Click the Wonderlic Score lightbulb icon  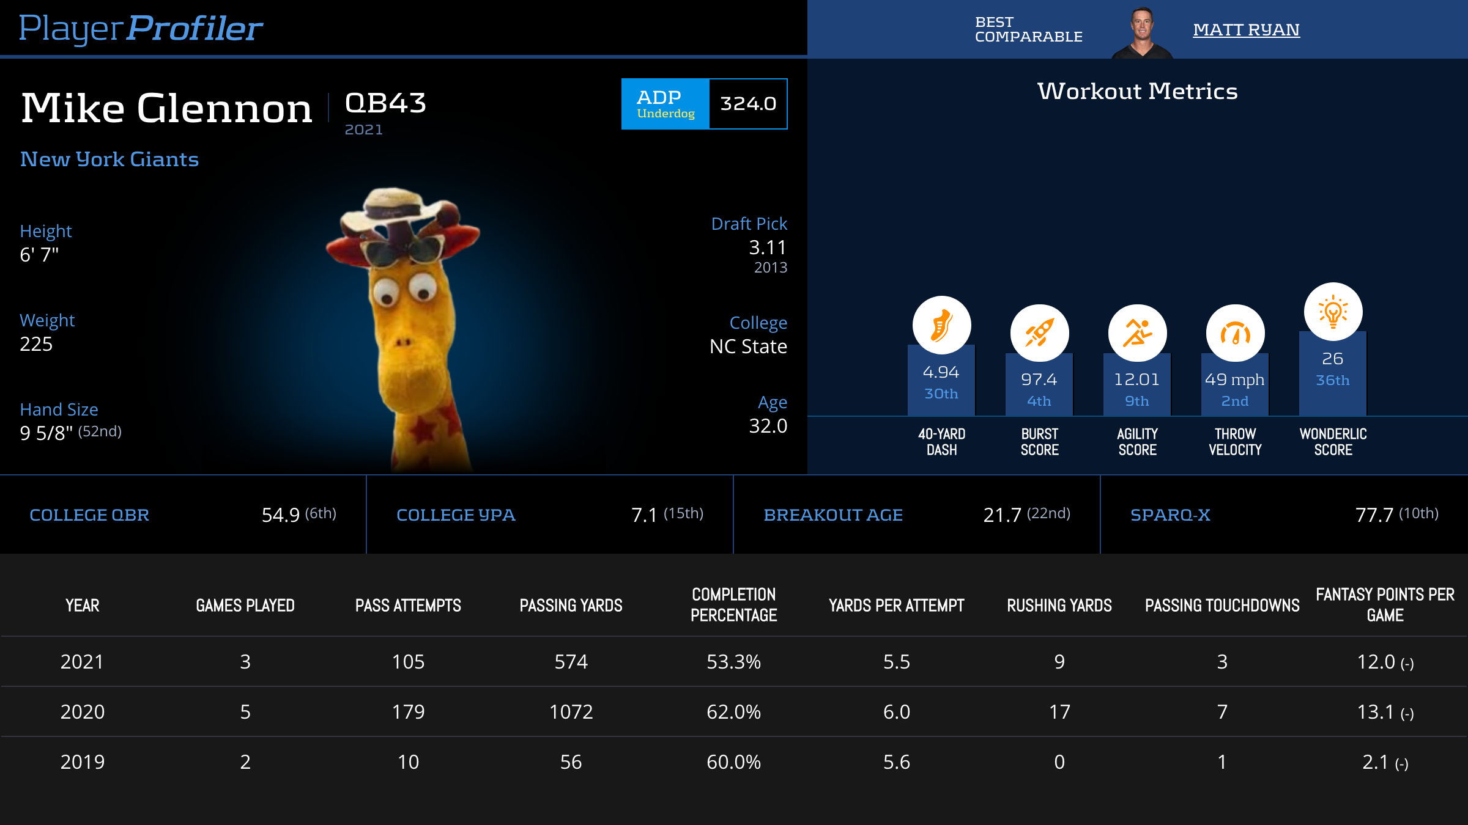pyautogui.click(x=1333, y=312)
